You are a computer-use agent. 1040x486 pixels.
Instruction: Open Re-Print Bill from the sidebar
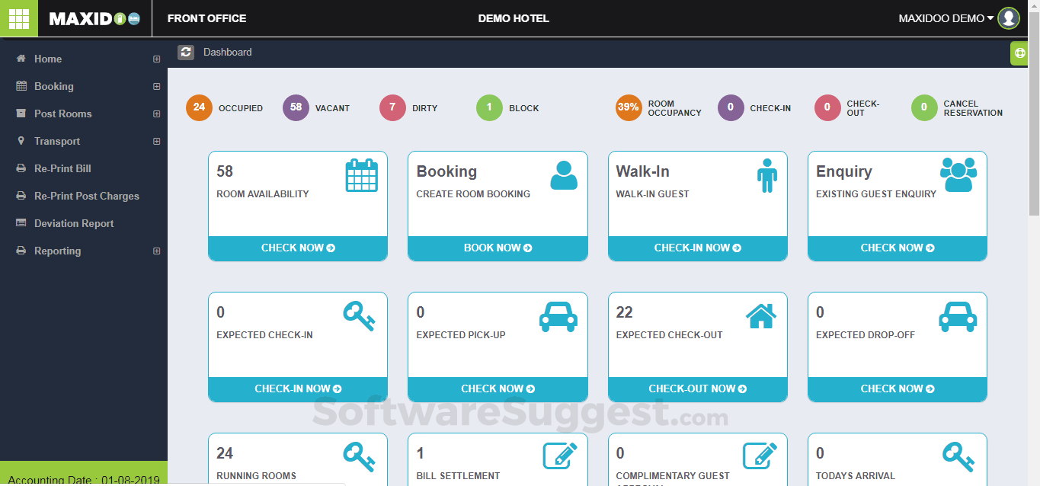coord(62,168)
